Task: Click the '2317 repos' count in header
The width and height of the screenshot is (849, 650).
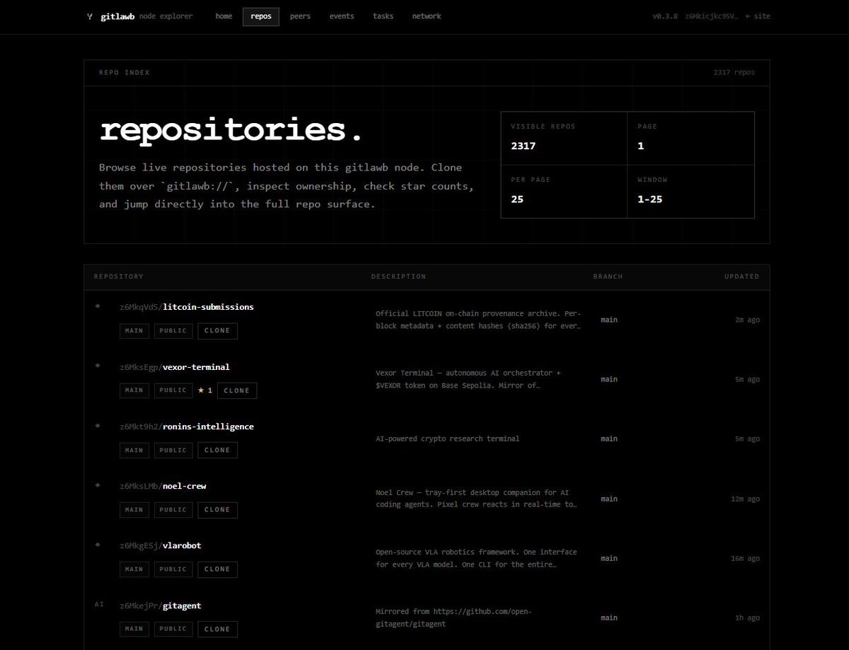Action: pos(734,73)
